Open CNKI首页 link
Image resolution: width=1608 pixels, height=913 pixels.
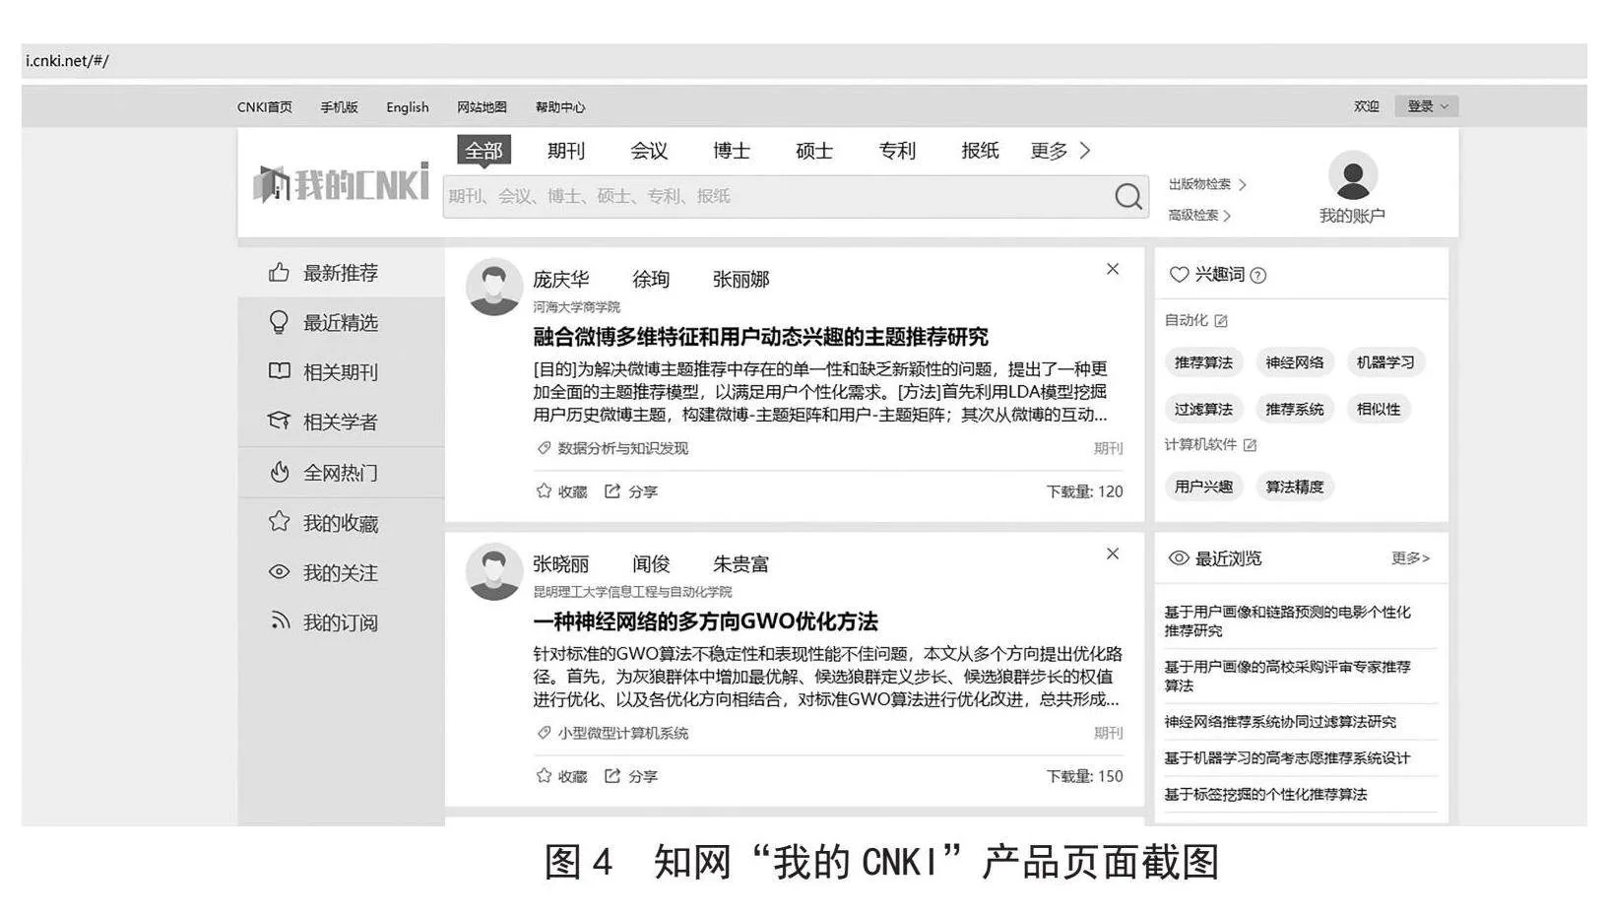(265, 107)
